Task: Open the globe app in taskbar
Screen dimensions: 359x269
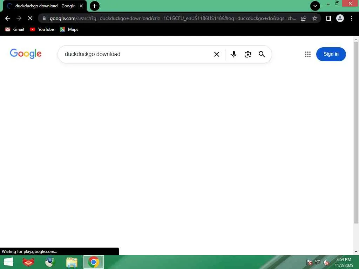Action: 50,262
